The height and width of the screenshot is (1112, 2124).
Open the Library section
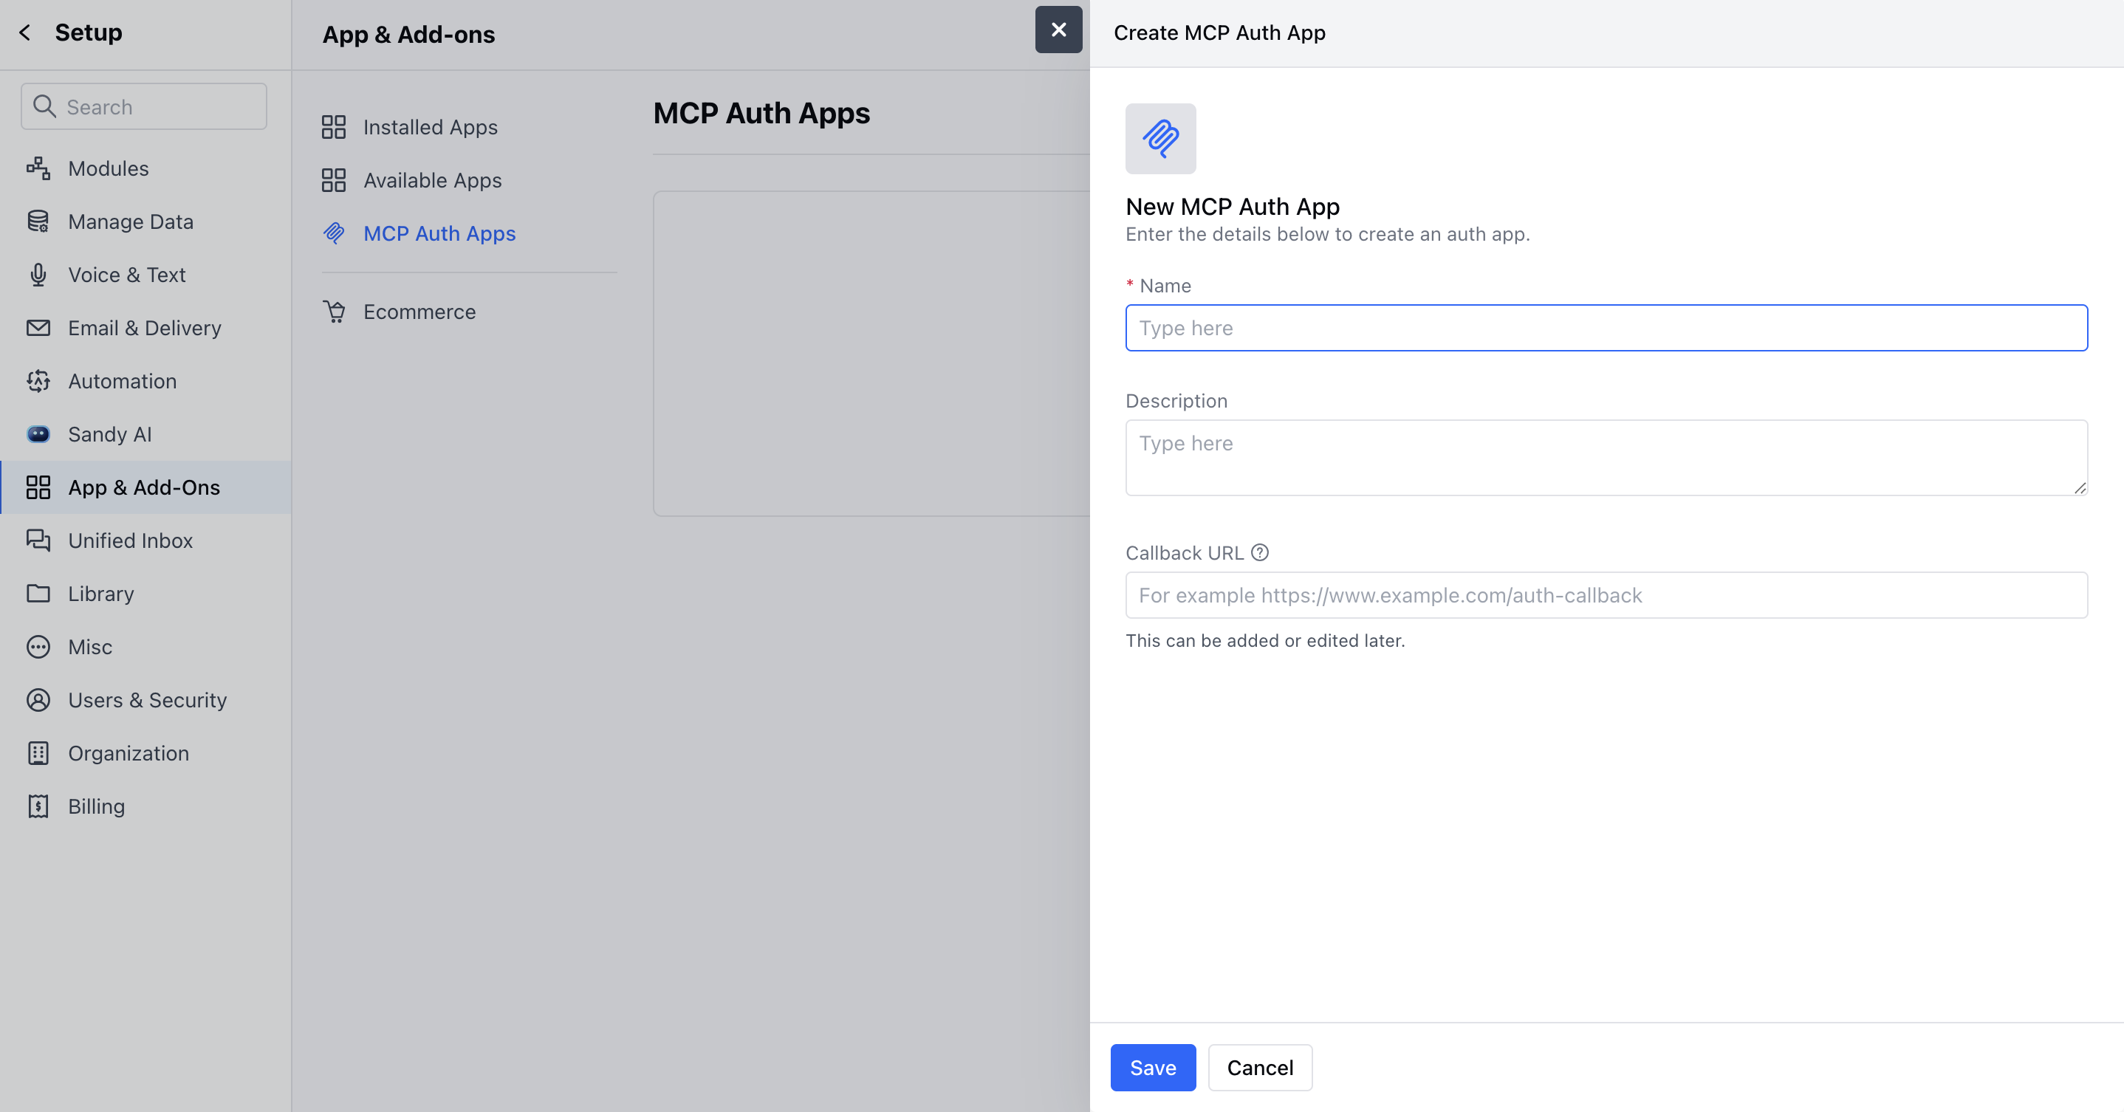click(x=145, y=594)
